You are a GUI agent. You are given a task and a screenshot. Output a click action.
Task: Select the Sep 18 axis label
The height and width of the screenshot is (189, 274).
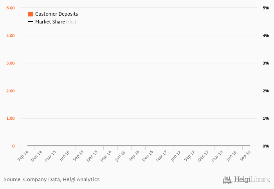[245, 156]
